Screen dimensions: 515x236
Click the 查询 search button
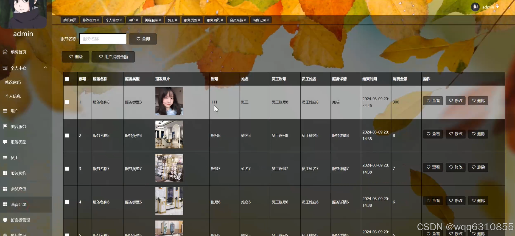pos(143,39)
